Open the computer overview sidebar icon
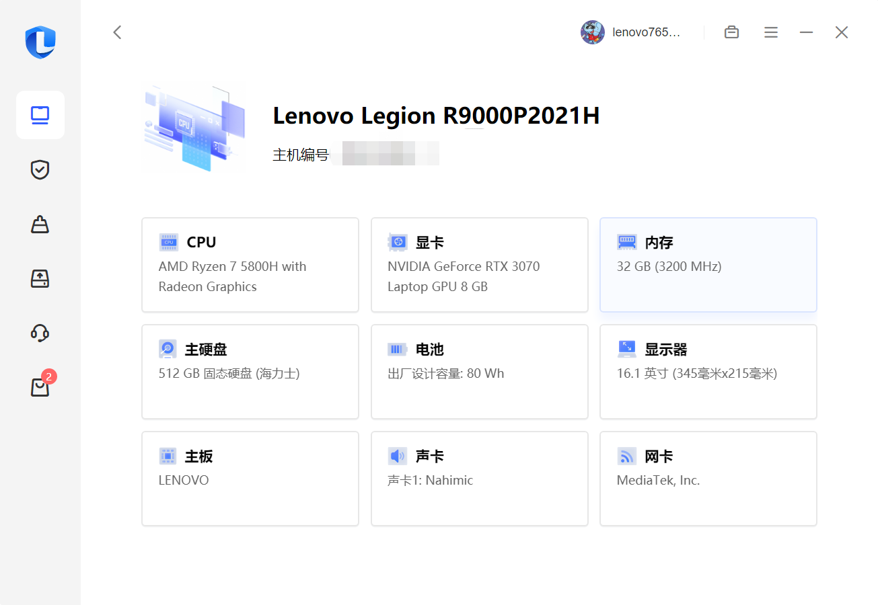The width and height of the screenshot is (878, 605). tap(40, 115)
